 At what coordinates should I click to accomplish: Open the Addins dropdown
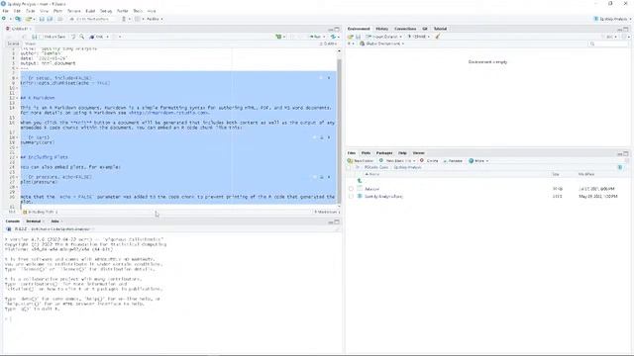coord(155,19)
